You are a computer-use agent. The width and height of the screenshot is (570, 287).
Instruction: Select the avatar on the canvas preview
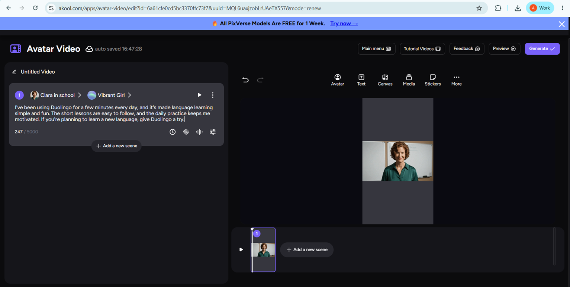(397, 161)
